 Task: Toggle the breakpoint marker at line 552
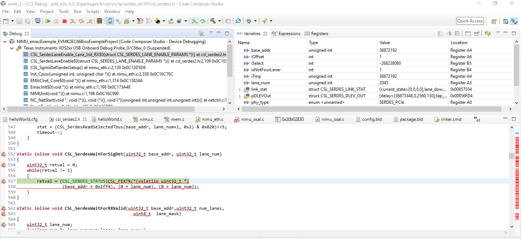(x=3, y=154)
